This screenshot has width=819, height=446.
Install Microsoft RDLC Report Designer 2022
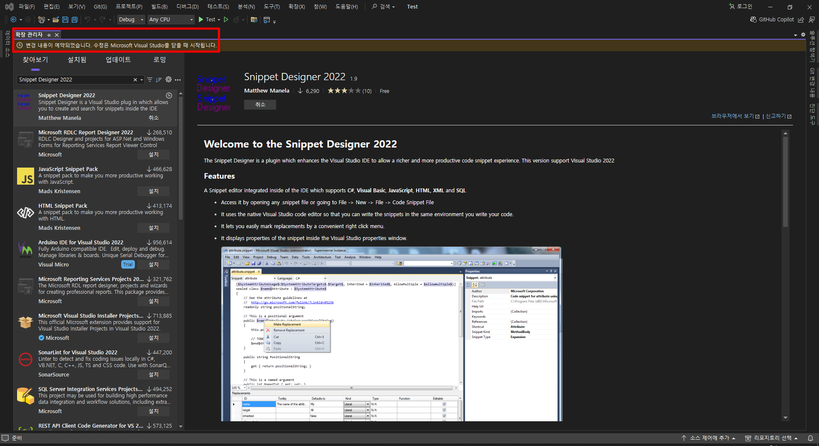pyautogui.click(x=154, y=155)
